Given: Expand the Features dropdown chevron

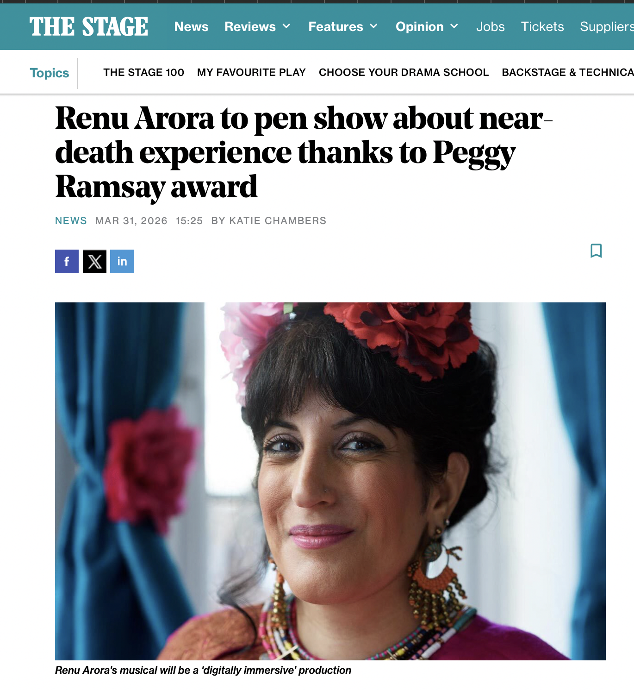Looking at the screenshot, I should point(373,26).
